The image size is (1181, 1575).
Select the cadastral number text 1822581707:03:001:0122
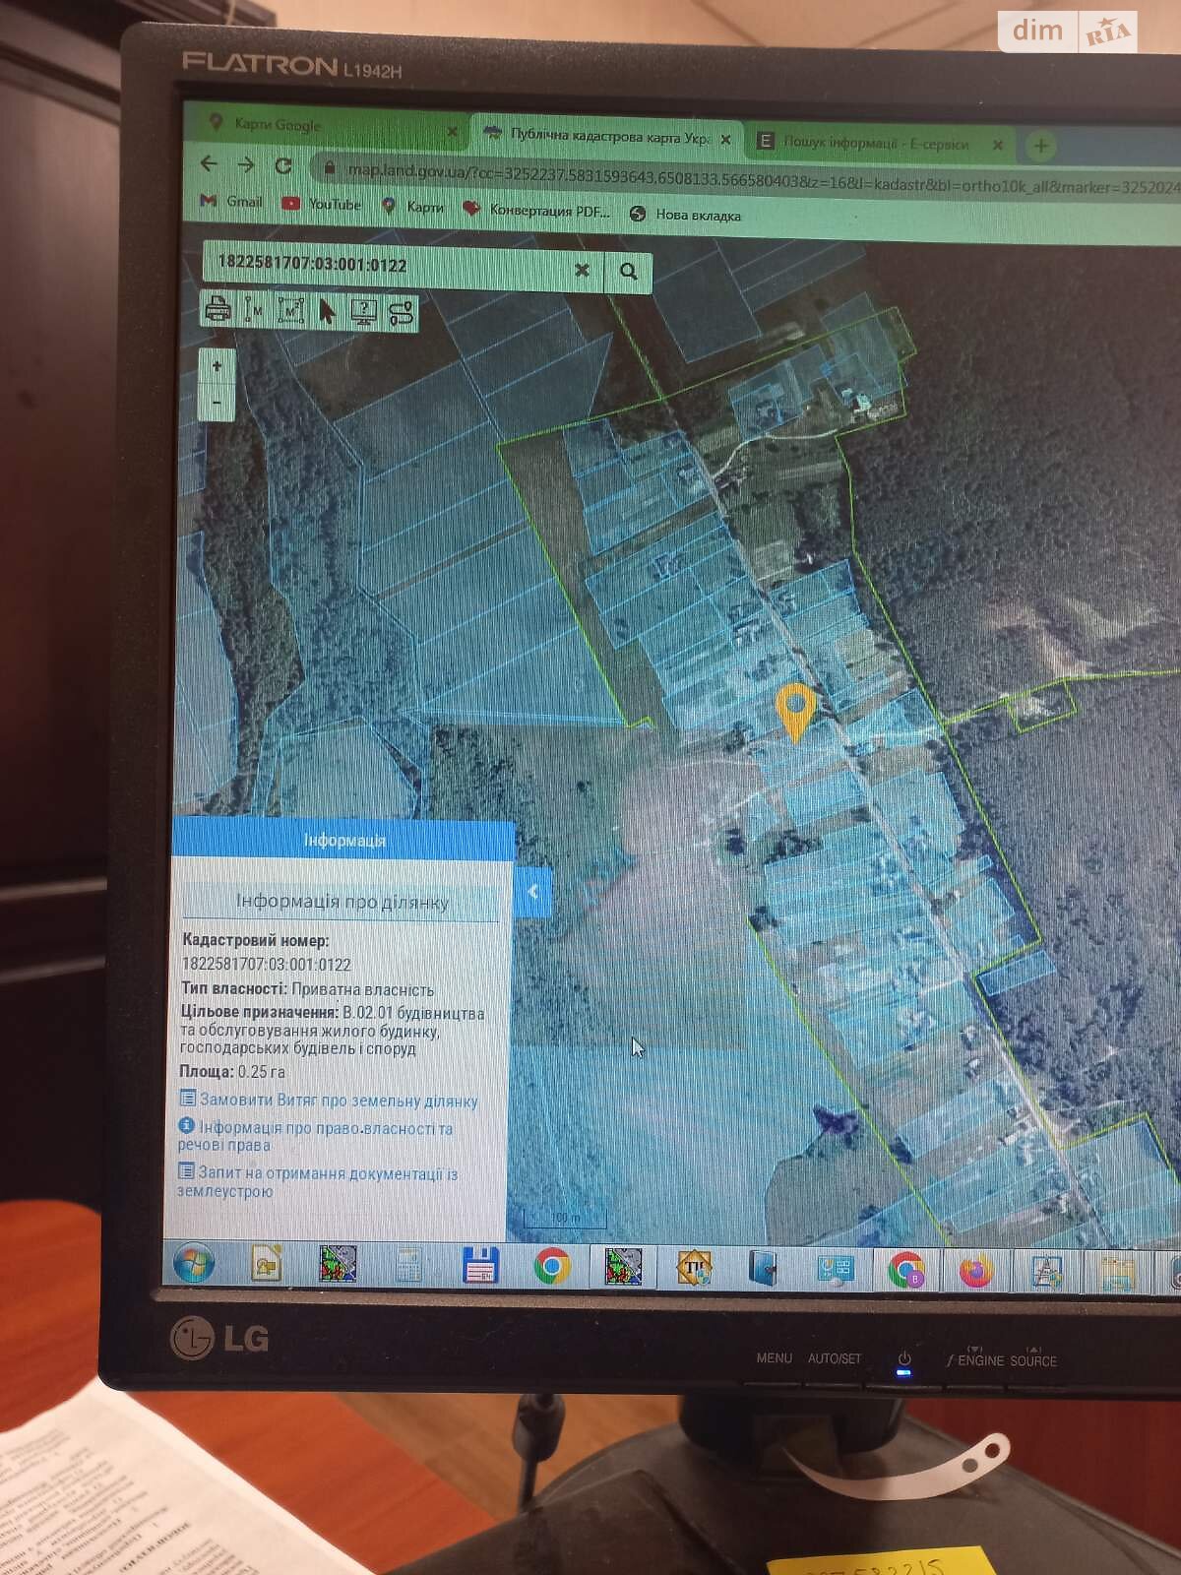tap(266, 965)
